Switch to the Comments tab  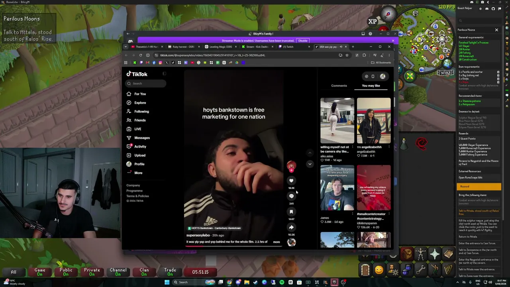(x=339, y=86)
